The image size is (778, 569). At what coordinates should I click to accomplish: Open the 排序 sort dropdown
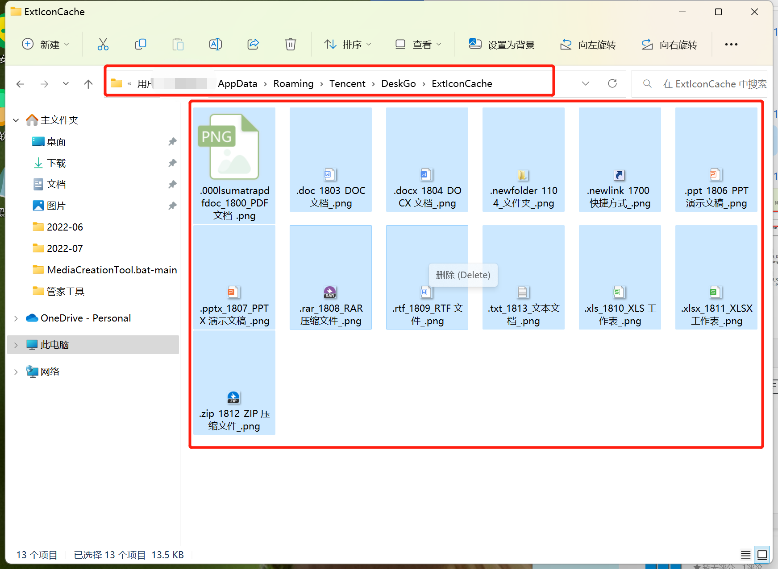[348, 44]
